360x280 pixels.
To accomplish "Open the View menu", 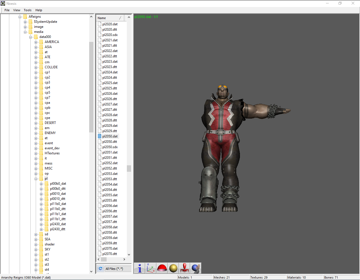I will pos(17,10).
